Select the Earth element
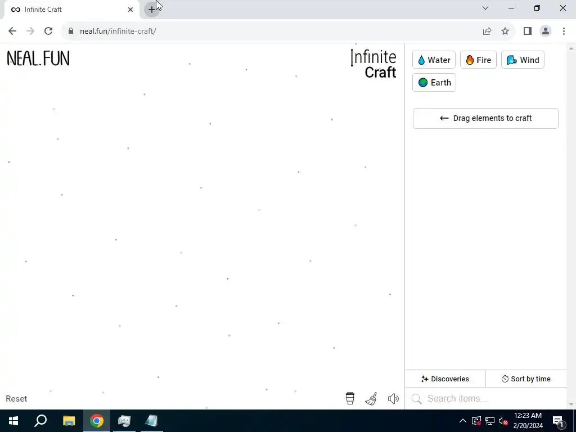576x432 pixels. (x=434, y=83)
